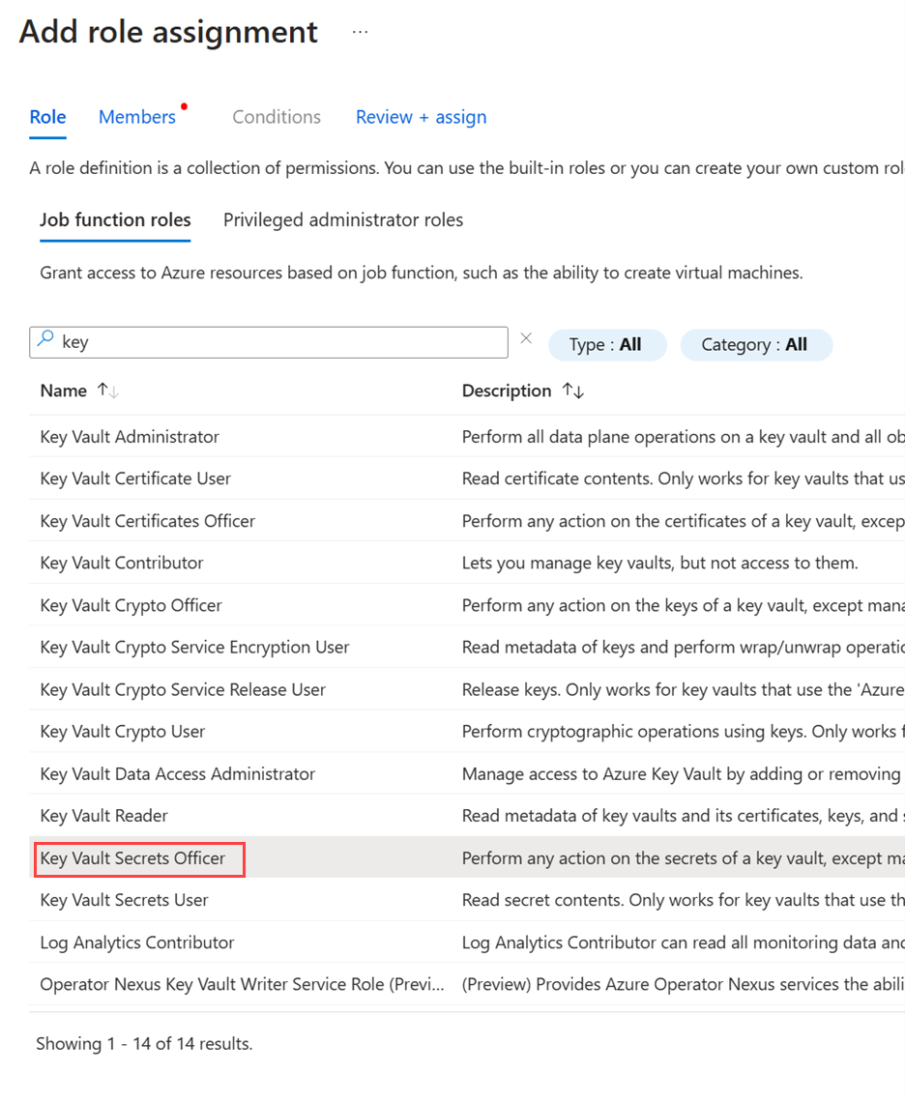Screen dimensions: 905x1102
Task: Choose the Key Vault Administrator role
Action: pyautogui.click(x=130, y=437)
